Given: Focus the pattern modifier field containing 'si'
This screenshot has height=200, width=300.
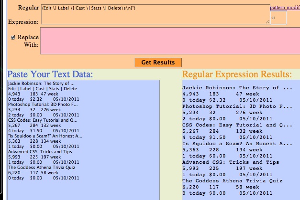Looking at the screenshot, I should (x=278, y=18).
